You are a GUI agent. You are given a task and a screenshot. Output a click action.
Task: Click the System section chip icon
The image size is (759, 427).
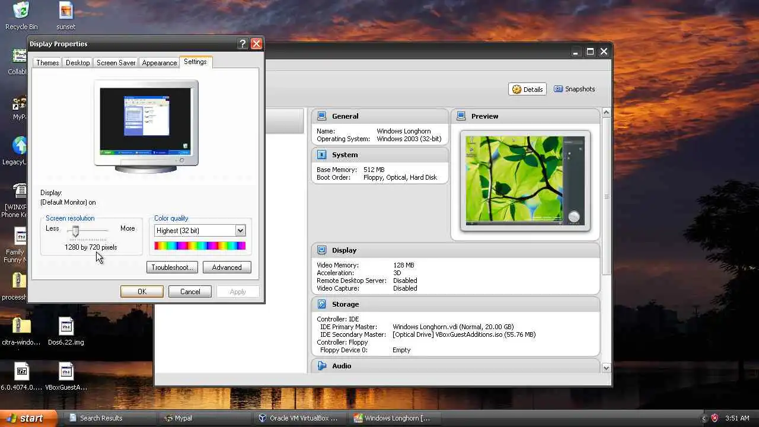tap(321, 154)
